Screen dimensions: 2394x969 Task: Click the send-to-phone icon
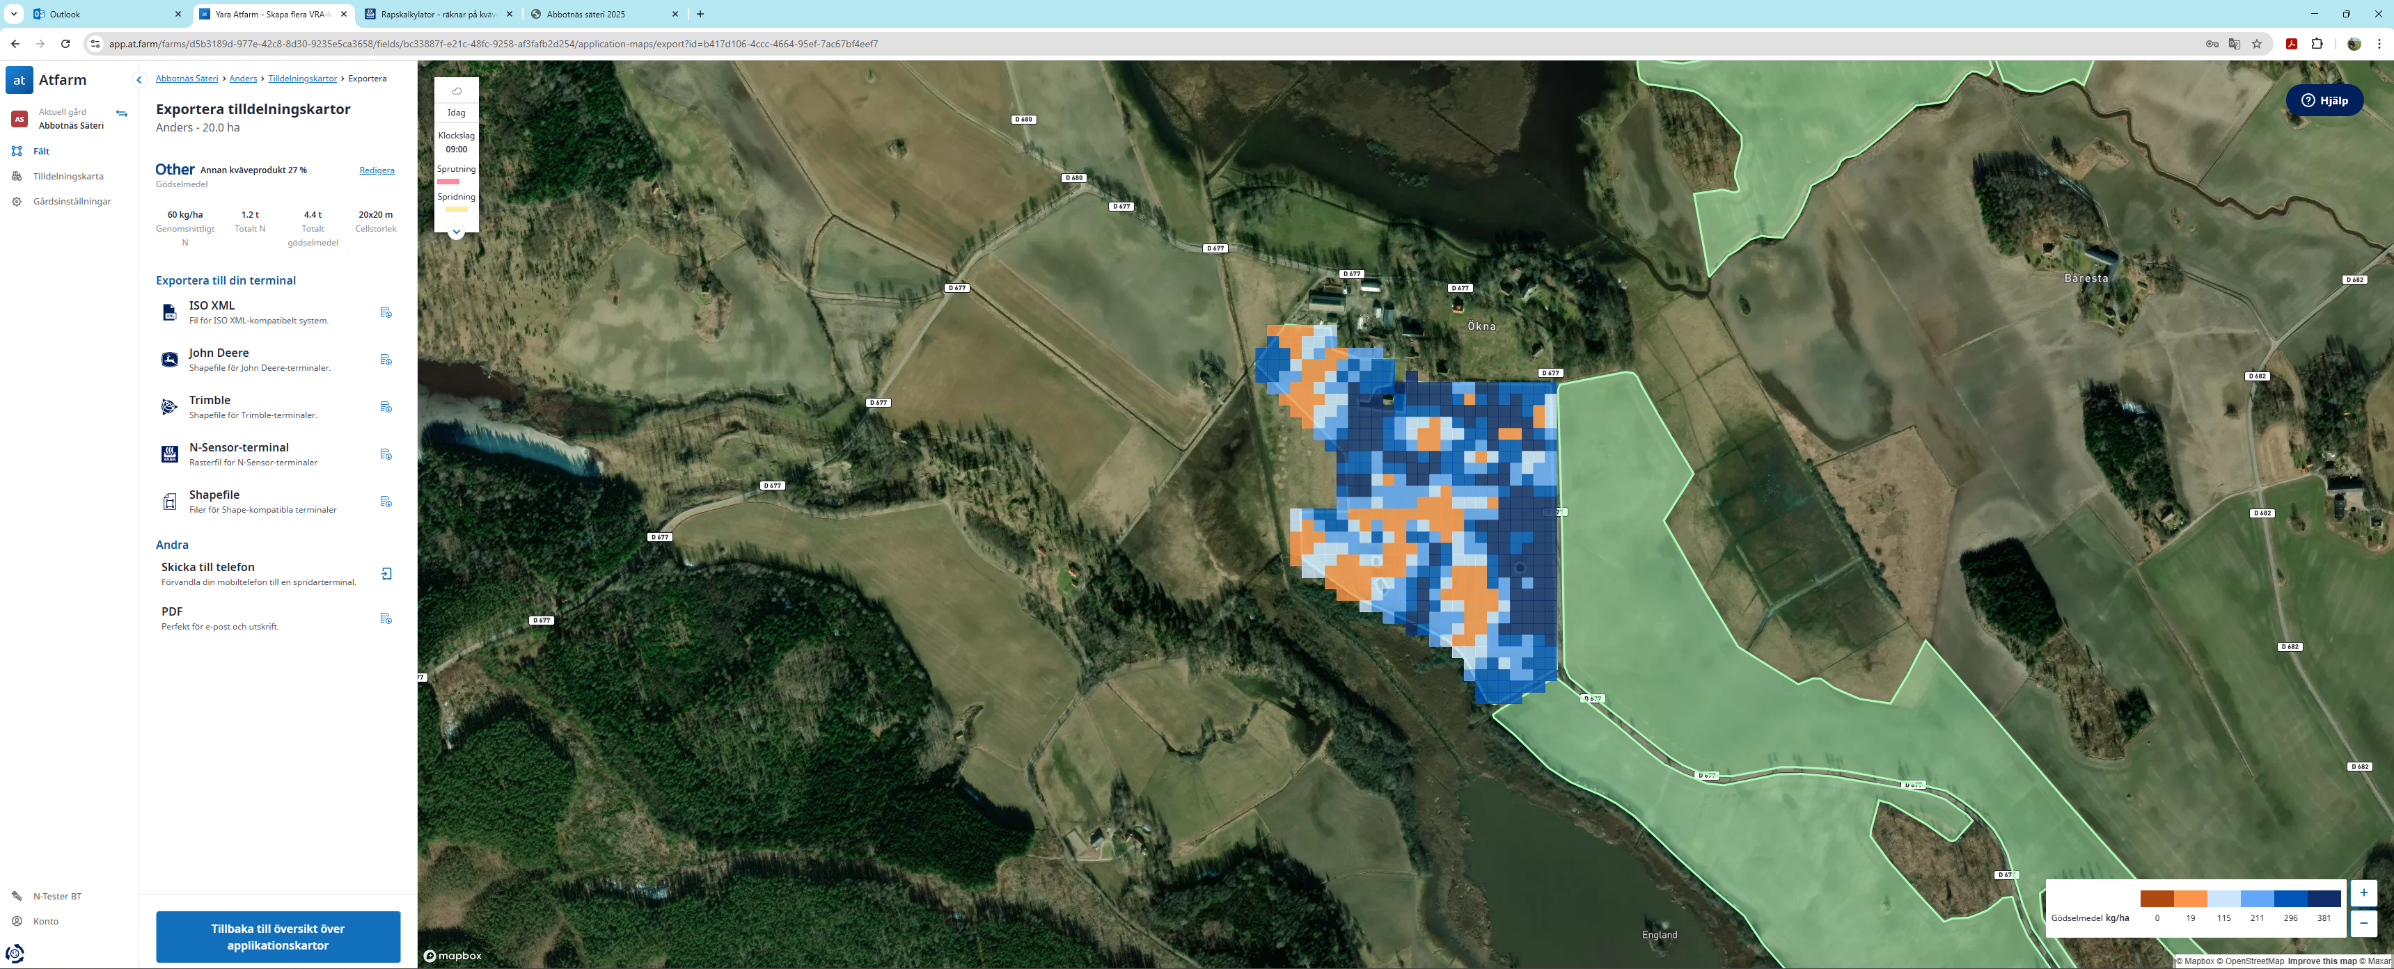pos(386,574)
